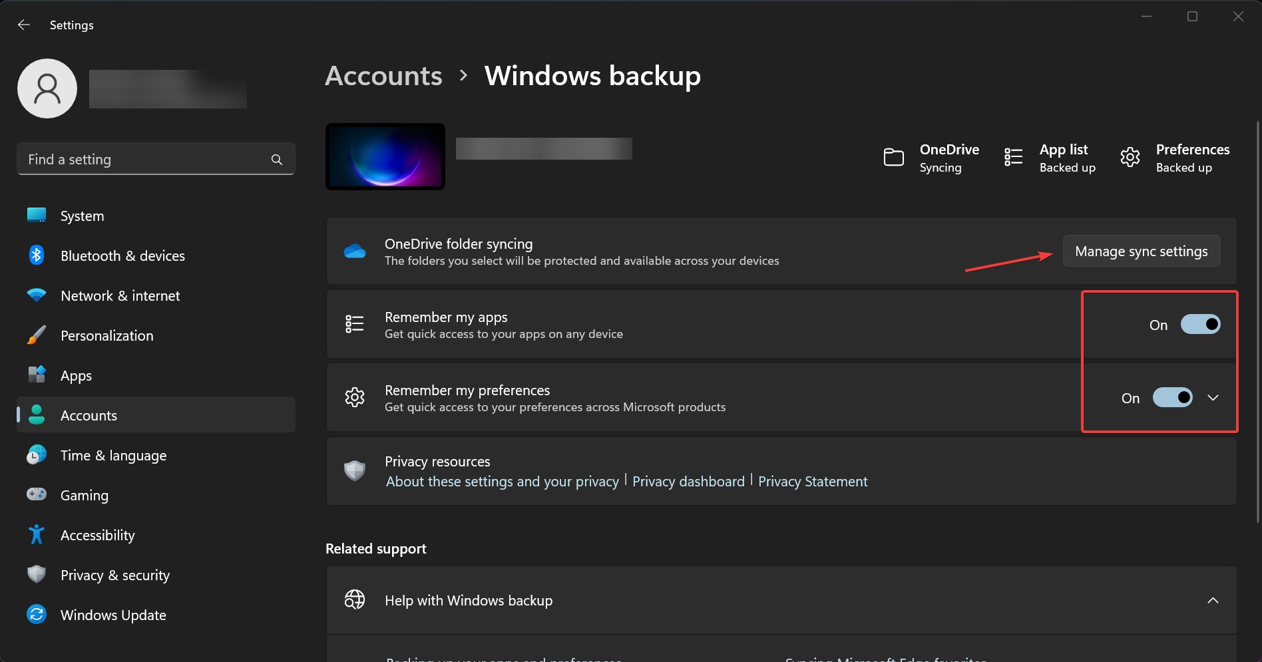Click the Gaming controller icon
1262x662 pixels.
[37, 494]
